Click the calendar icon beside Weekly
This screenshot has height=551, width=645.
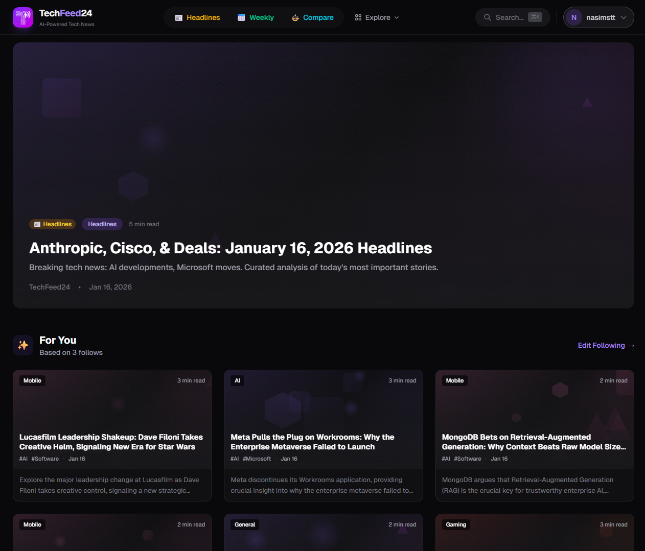pyautogui.click(x=240, y=17)
